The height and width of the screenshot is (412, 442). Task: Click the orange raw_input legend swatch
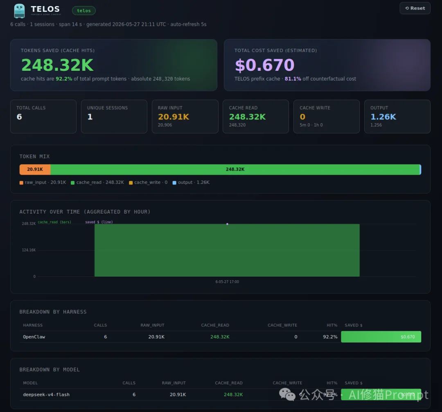pyautogui.click(x=21, y=182)
